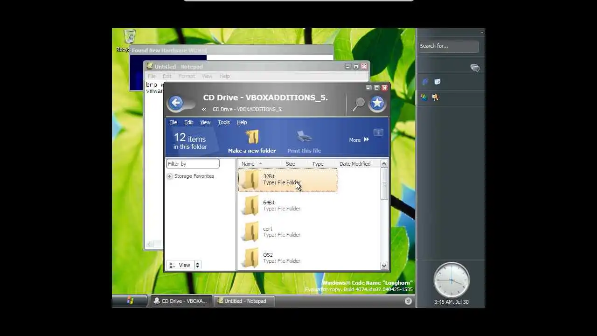The height and width of the screenshot is (336, 597).
Task: Switch to CD Drive taskbar button
Action: 180,301
